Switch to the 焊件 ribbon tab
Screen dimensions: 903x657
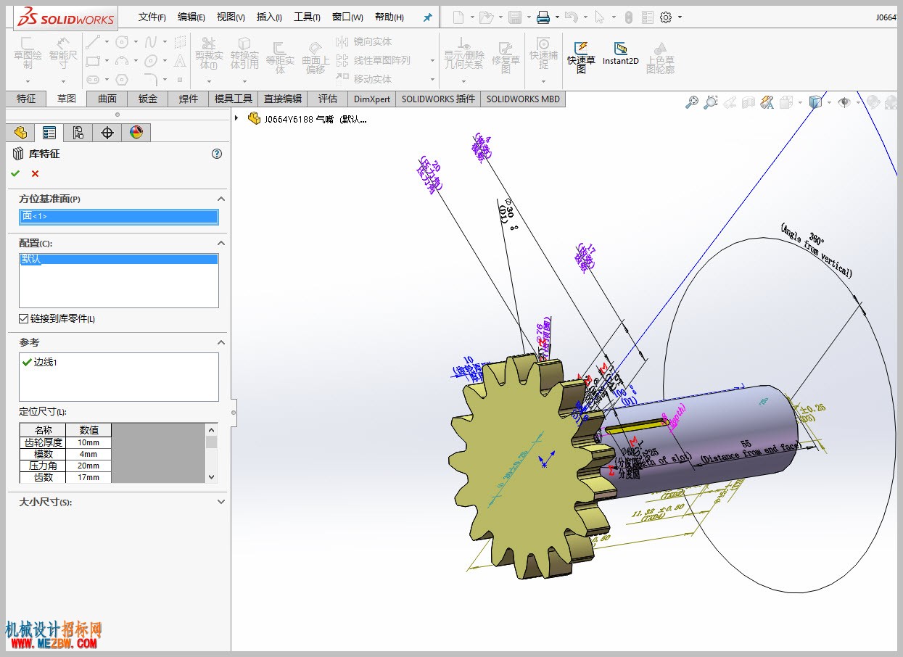(x=189, y=99)
